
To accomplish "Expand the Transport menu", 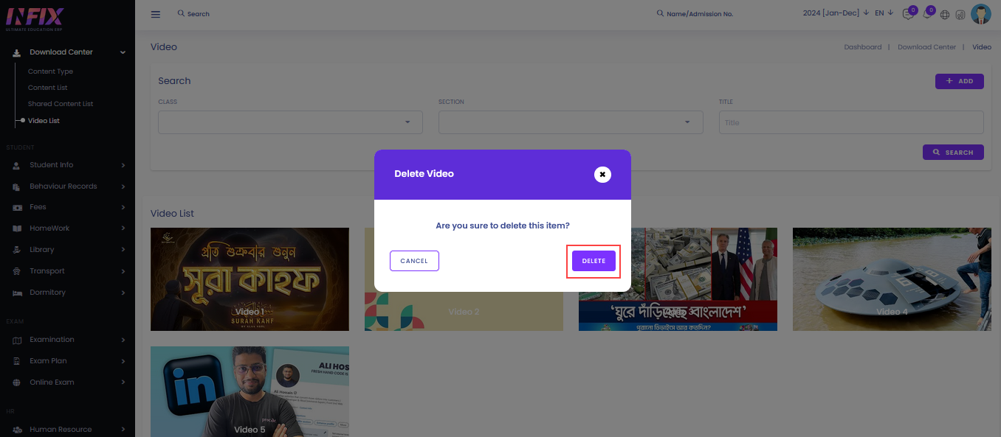I will coord(67,271).
